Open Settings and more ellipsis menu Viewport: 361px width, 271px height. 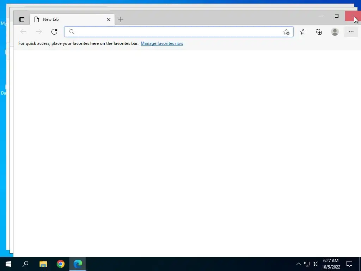coord(351,32)
